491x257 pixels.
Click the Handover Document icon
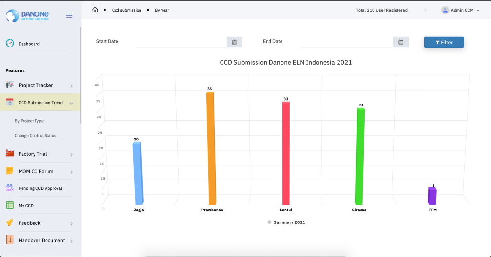coord(10,239)
